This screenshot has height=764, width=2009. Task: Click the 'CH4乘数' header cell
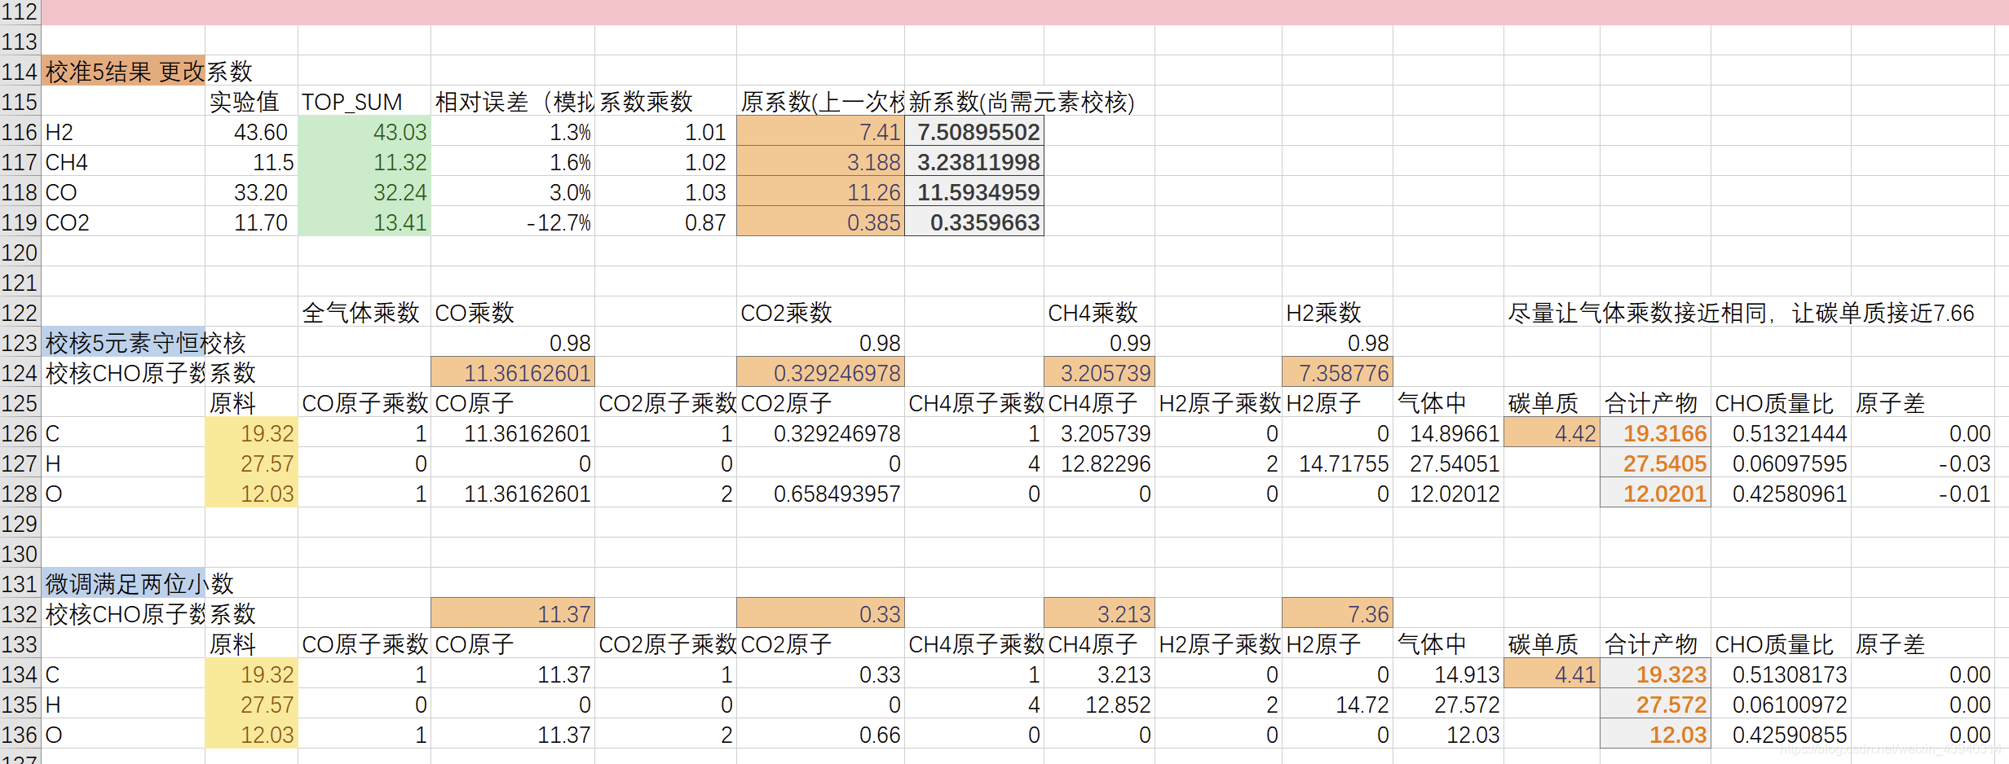coord(1099,313)
